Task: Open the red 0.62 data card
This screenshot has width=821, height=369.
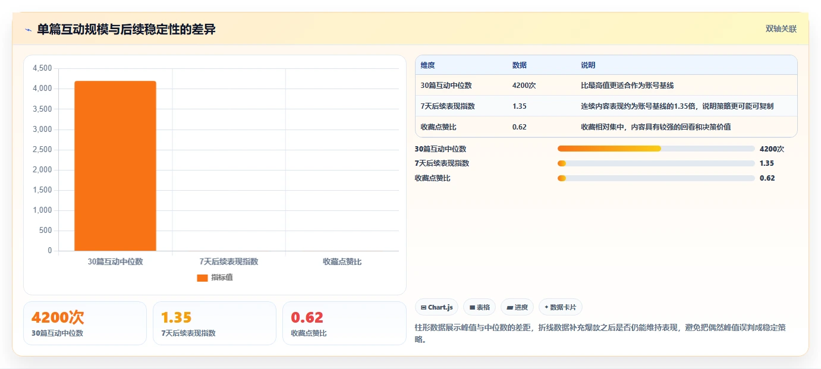Action: [344, 323]
